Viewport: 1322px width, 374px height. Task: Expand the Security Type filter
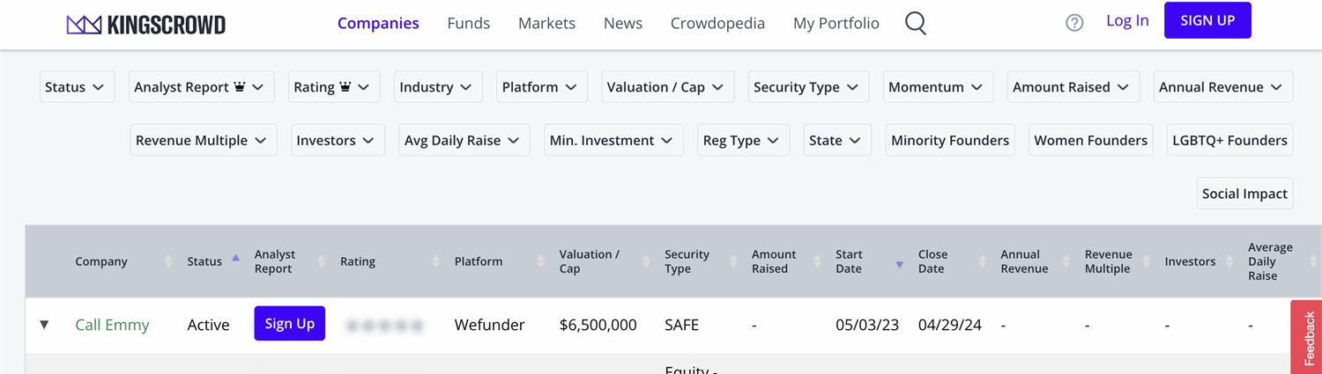(809, 87)
